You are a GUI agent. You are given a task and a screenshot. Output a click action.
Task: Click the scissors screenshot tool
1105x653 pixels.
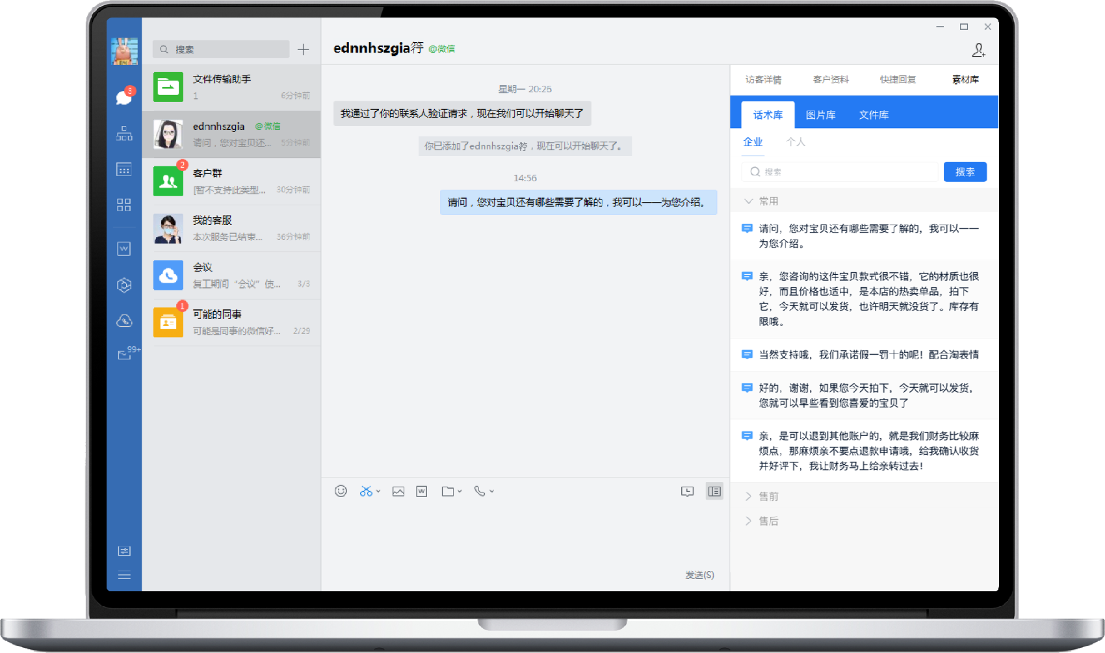tap(366, 491)
